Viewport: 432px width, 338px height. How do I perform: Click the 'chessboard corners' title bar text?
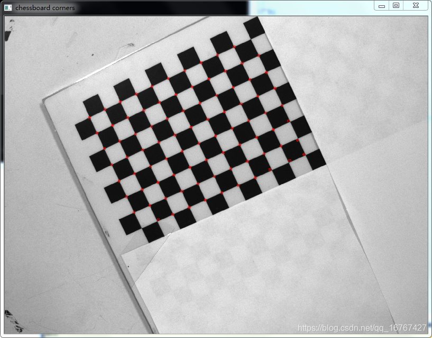click(45, 8)
